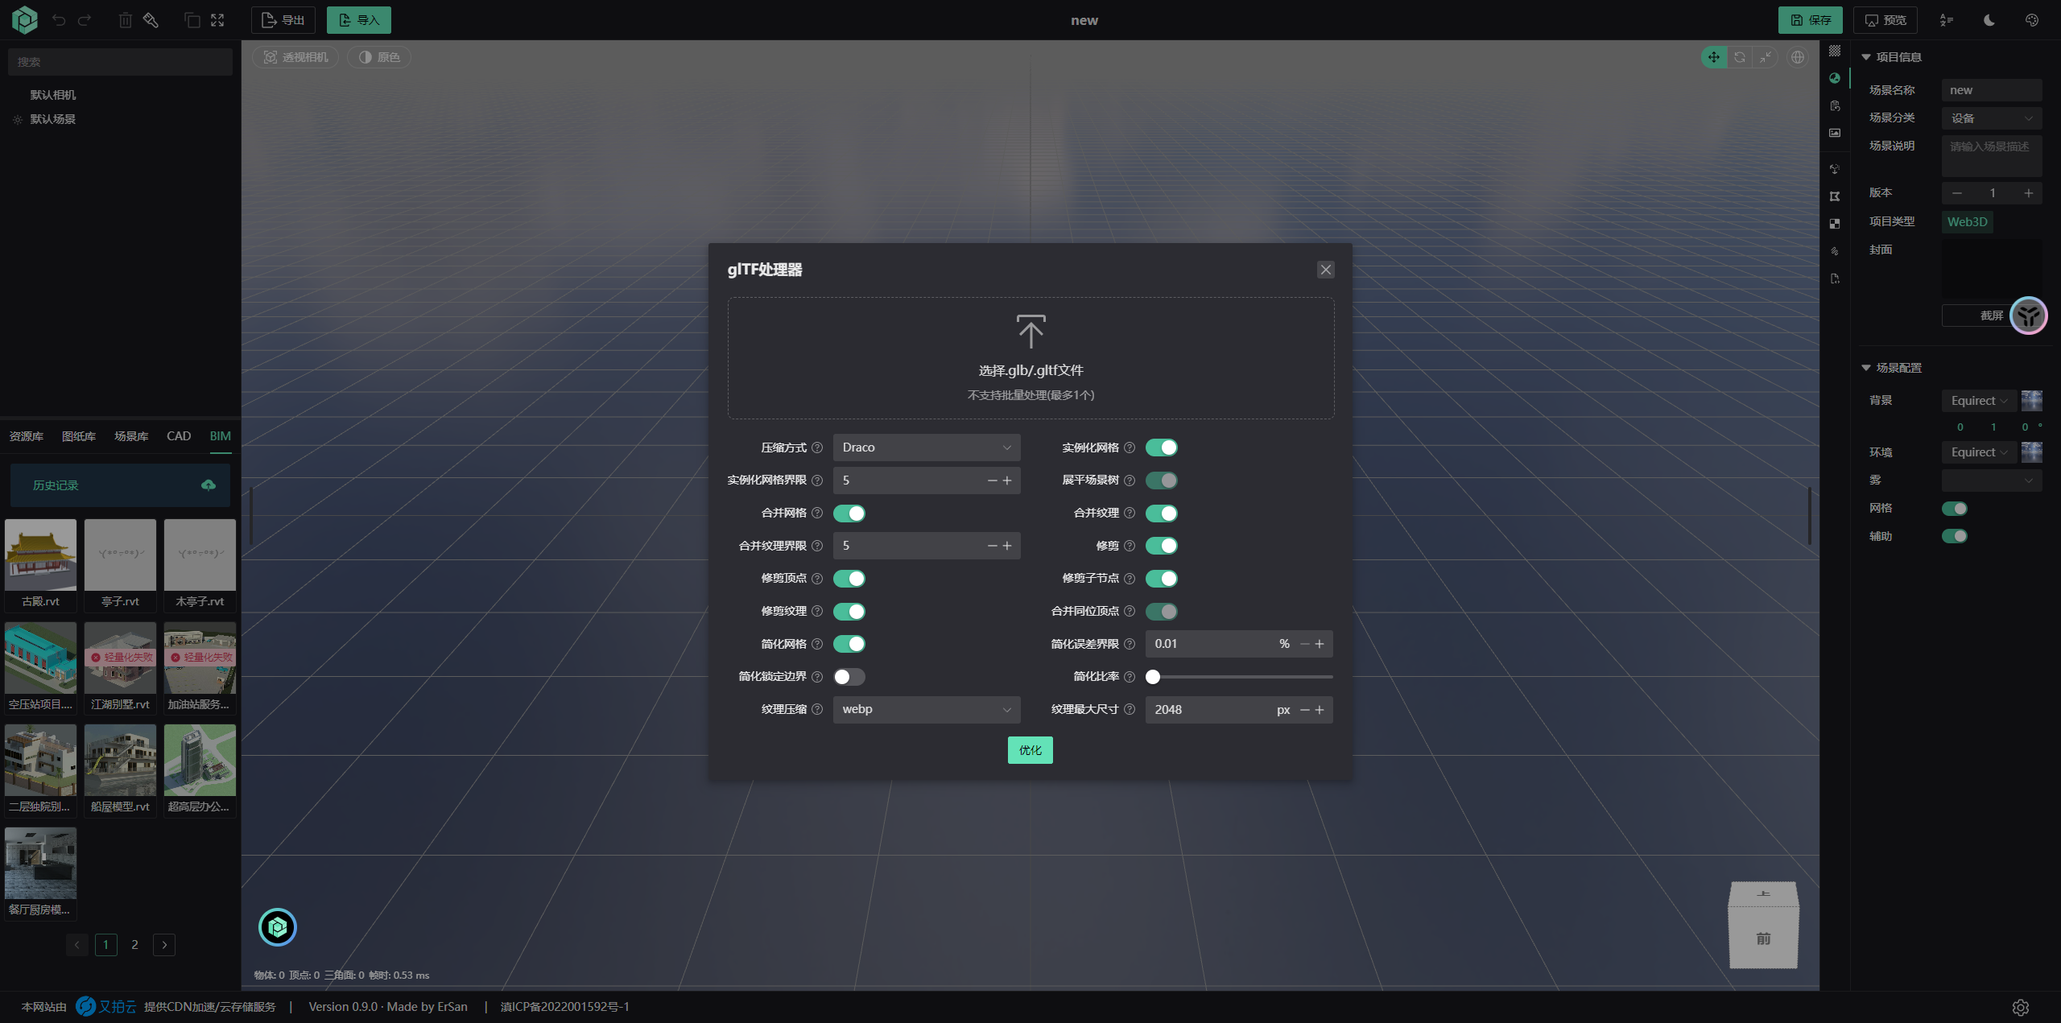Open the checkerboard material sidebar icon
2061x1023 pixels.
(1835, 224)
